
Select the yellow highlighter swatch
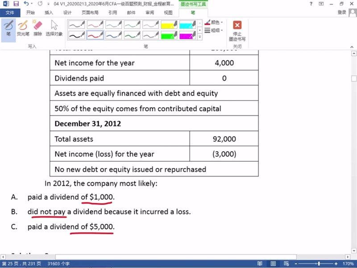[169, 24]
